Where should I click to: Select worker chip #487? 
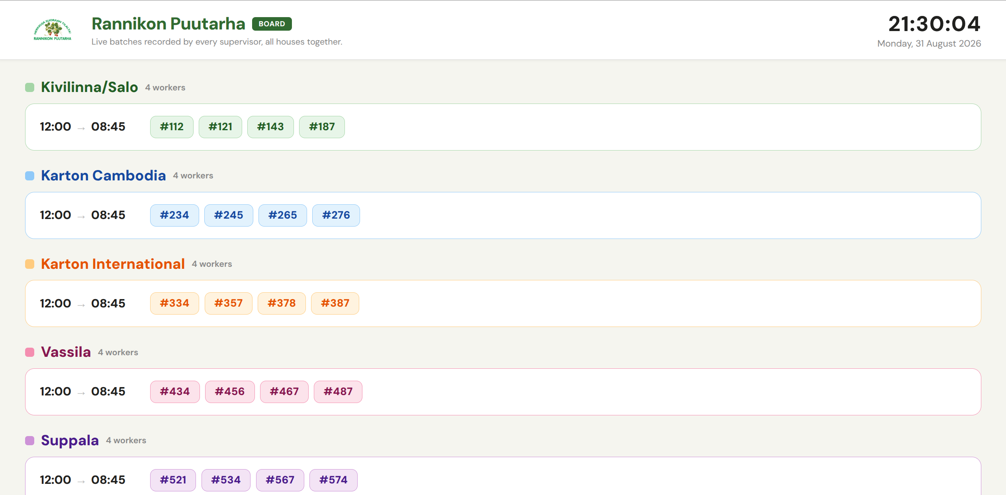coord(338,392)
